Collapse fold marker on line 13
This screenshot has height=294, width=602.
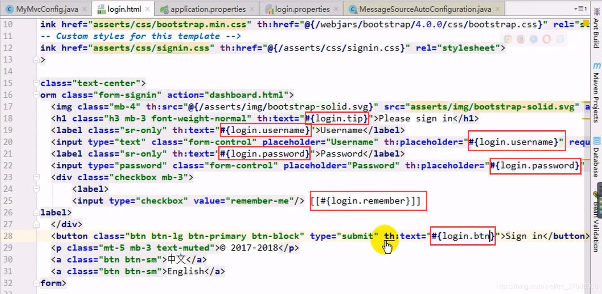click(x=36, y=60)
